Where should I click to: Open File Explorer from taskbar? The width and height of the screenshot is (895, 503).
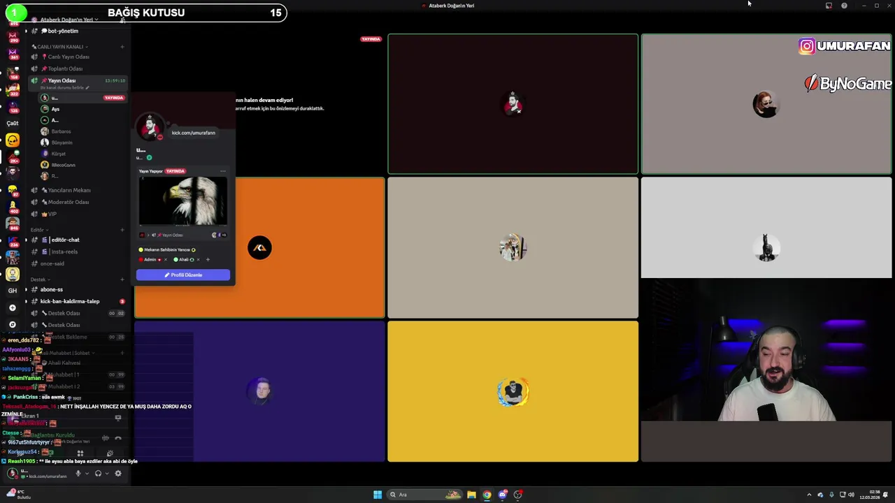tap(471, 495)
